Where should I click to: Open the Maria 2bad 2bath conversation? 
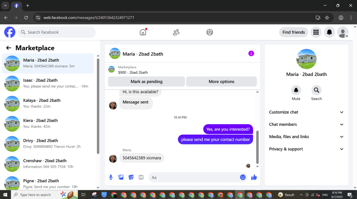pos(48,64)
